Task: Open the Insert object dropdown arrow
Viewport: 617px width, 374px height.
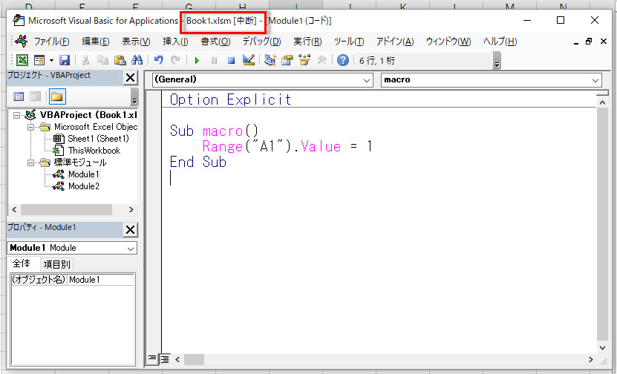Action: click(51, 61)
